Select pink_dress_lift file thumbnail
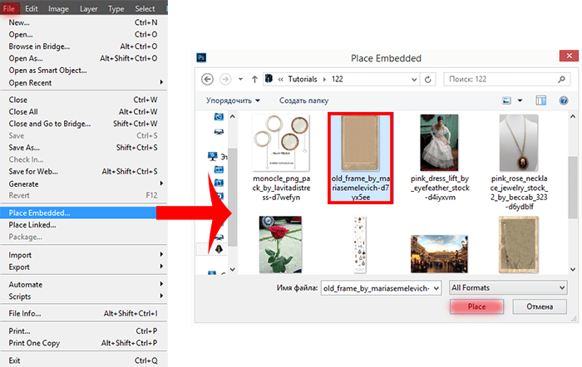 (x=439, y=143)
